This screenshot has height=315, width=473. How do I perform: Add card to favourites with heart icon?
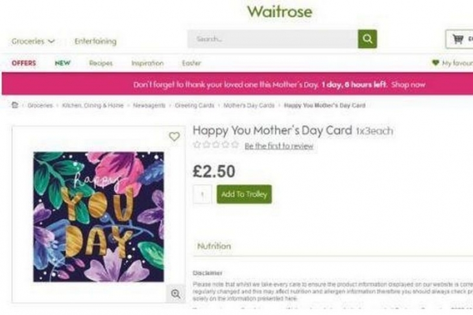click(x=174, y=137)
